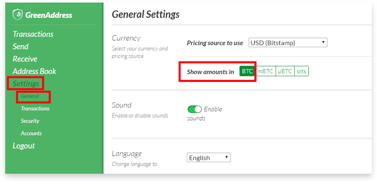Image resolution: width=377 pixels, height=182 pixels.
Task: Go to the Send page
Action: click(20, 47)
